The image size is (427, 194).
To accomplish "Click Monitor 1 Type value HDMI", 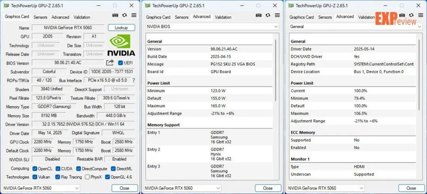I will 359,167.
